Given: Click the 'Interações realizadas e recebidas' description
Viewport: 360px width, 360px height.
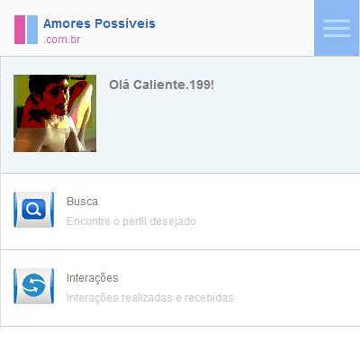Looking at the screenshot, I should coord(150,298).
